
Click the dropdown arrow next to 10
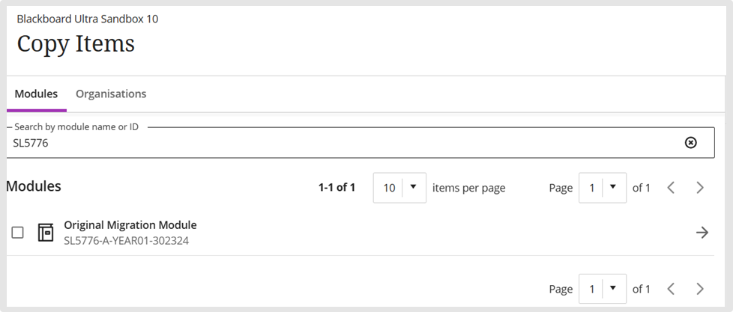pyautogui.click(x=413, y=187)
